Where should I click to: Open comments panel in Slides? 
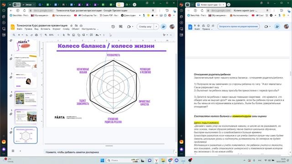[x=120, y=26]
